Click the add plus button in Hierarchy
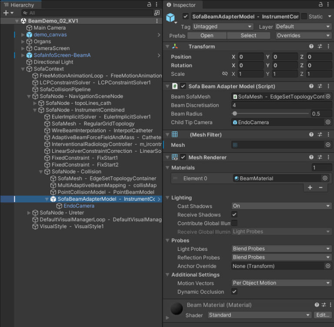334x327 pixels. [6, 13]
